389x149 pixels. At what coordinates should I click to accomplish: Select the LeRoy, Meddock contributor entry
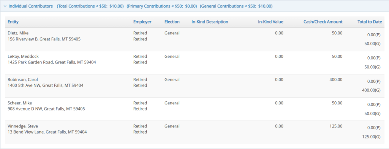pyautogui.click(x=194, y=62)
